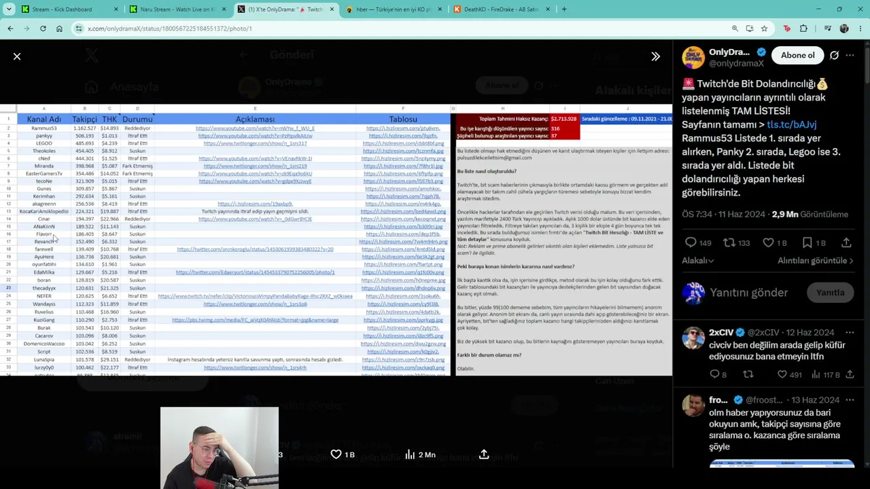This screenshot has width=870, height=489.
Task: Switch to the DeathKO - FireDrake tab
Action: 502,10
